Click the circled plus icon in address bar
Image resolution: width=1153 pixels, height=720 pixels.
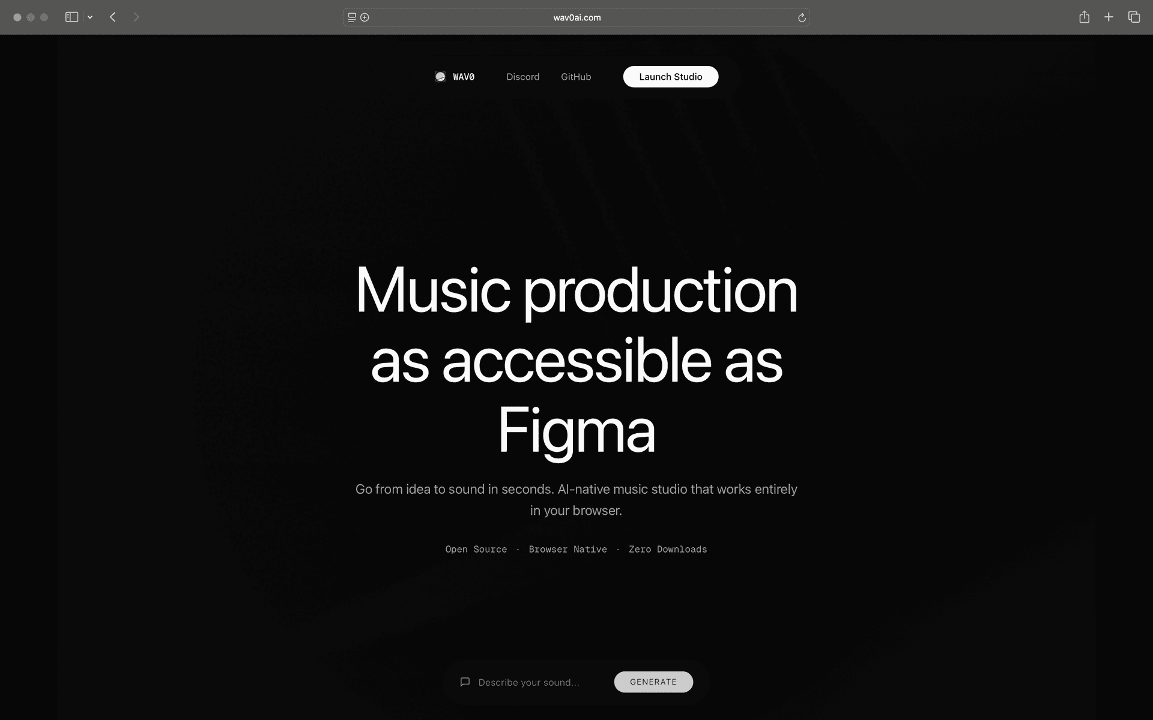tap(365, 17)
